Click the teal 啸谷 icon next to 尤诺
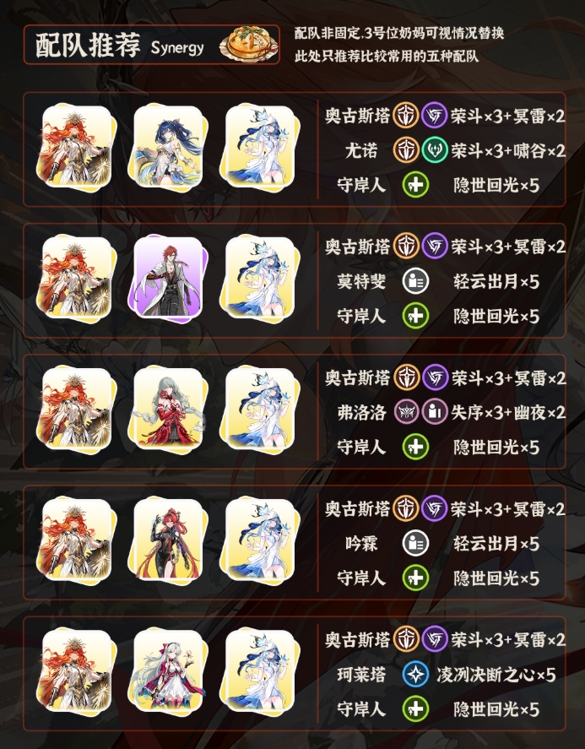585x749 pixels. pos(434,150)
